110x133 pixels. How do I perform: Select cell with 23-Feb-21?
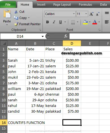(x=35, y=77)
